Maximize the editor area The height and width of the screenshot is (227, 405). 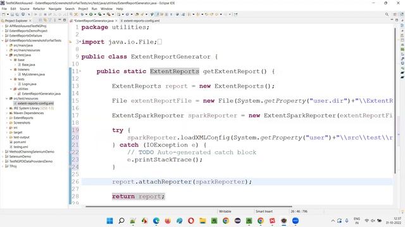(397, 20)
